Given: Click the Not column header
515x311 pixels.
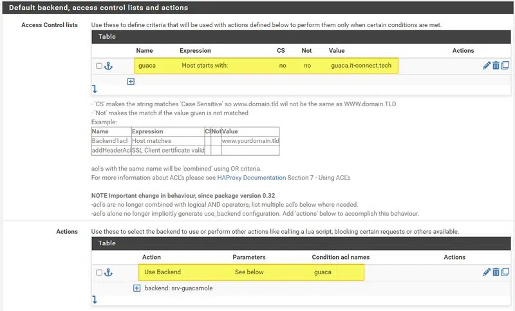Looking at the screenshot, I should 306,51.
